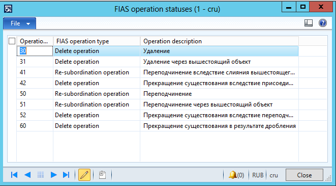This screenshot has height=186, width=336.
Task: Click 'Прекращение существования в результате дробления' cell
Action: pos(220,126)
